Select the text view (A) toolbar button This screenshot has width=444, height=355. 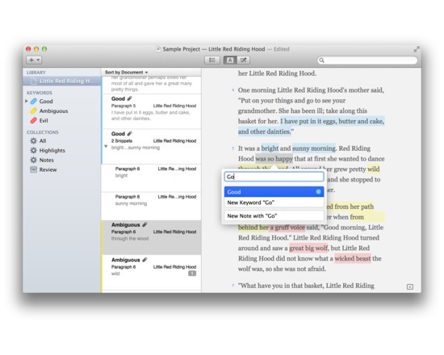coord(230,60)
